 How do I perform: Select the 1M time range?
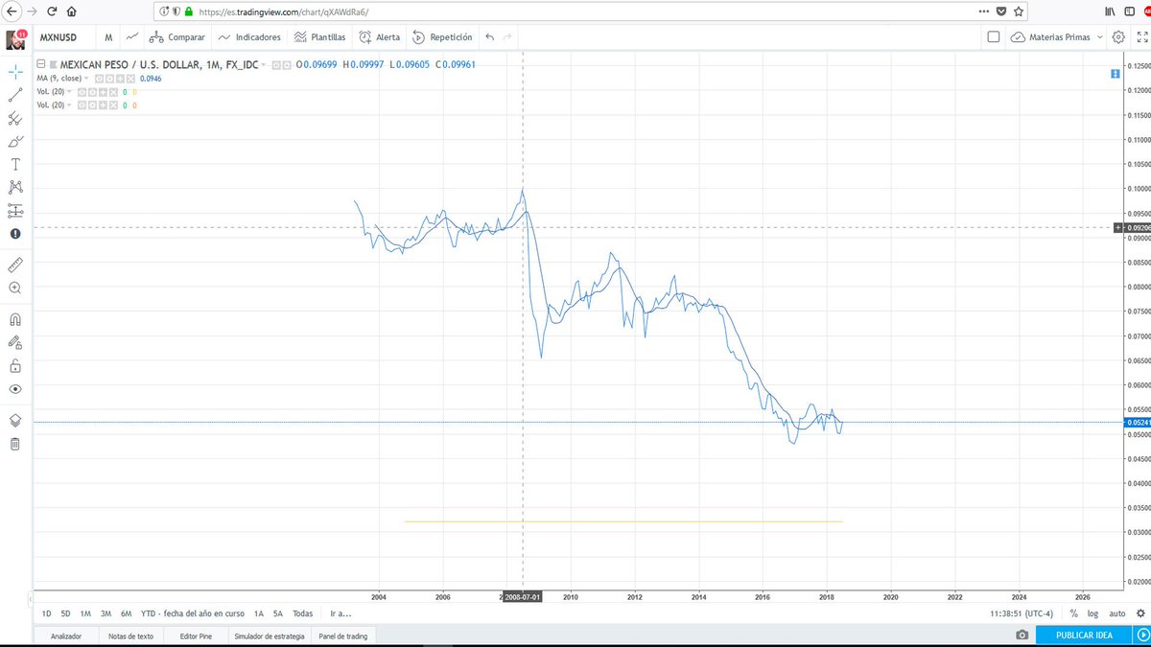pos(85,613)
